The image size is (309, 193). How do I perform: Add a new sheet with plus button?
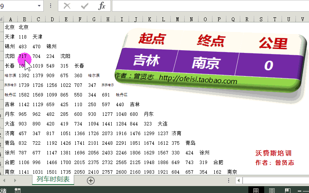(91, 180)
